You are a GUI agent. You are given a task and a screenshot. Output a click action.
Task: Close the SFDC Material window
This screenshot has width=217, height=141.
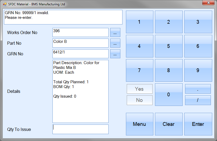point(208,3)
